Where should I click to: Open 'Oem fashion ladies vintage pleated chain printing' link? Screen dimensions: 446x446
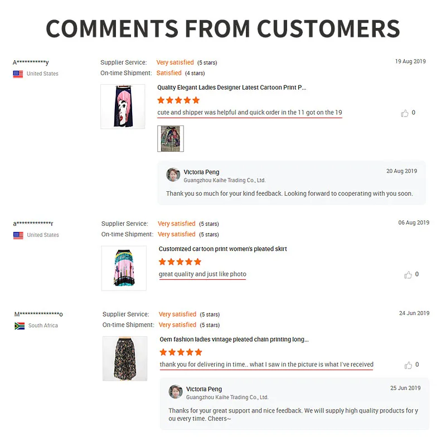click(234, 340)
